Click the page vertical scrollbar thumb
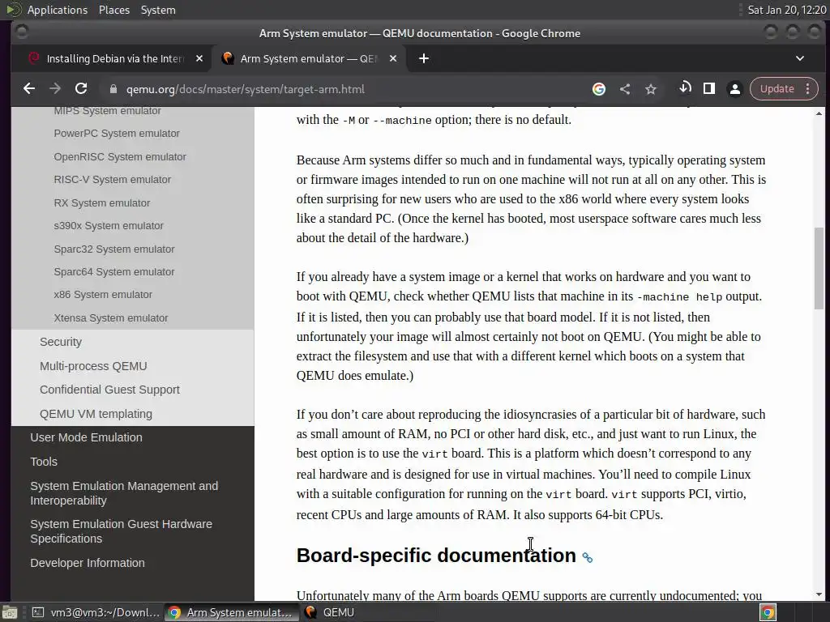 (x=819, y=268)
